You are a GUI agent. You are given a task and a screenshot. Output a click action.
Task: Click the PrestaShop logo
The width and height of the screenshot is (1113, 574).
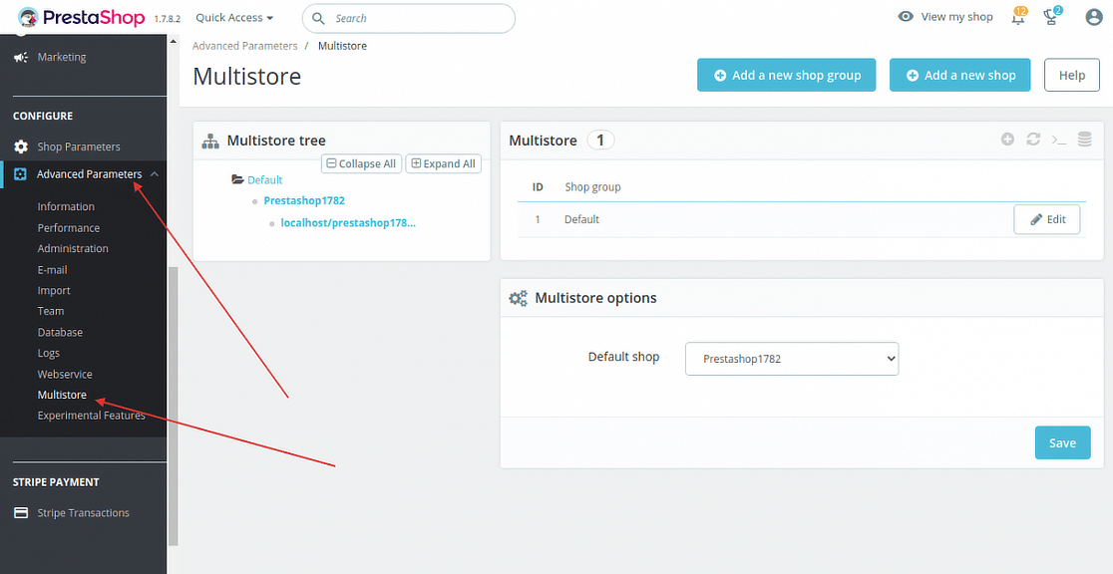81,17
